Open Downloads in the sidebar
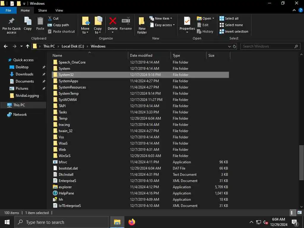304x228 pixels. tap(24, 74)
